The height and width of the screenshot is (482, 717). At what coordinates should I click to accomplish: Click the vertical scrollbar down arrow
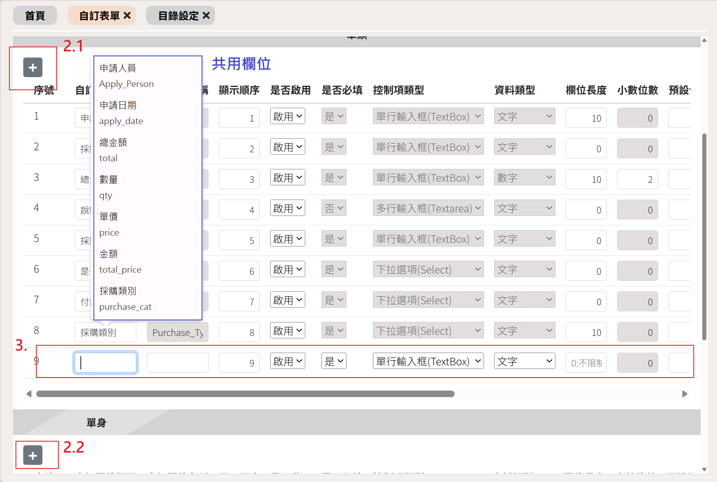pos(704,469)
